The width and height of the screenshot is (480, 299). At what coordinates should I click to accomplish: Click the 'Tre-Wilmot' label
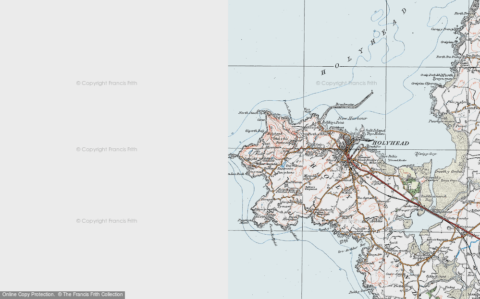(295, 166)
